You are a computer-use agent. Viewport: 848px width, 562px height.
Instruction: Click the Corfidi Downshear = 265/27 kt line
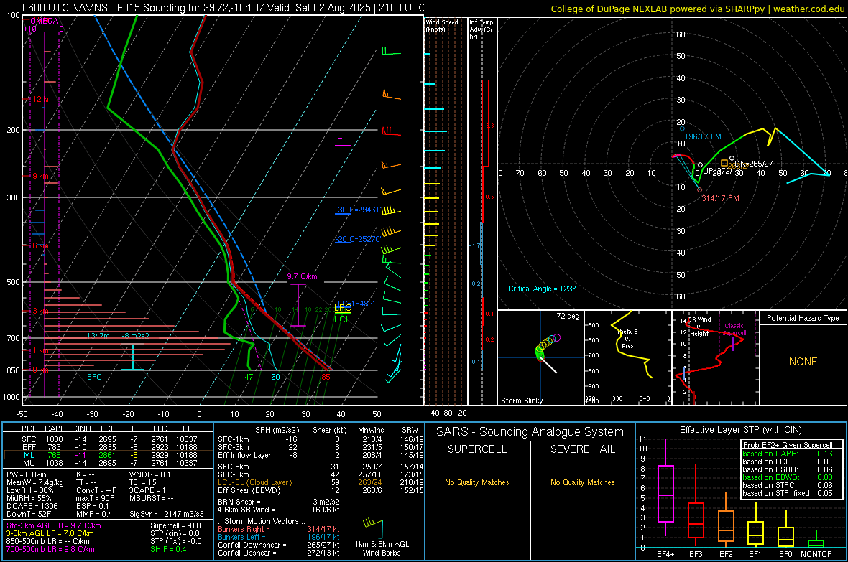pyautogui.click(x=279, y=545)
